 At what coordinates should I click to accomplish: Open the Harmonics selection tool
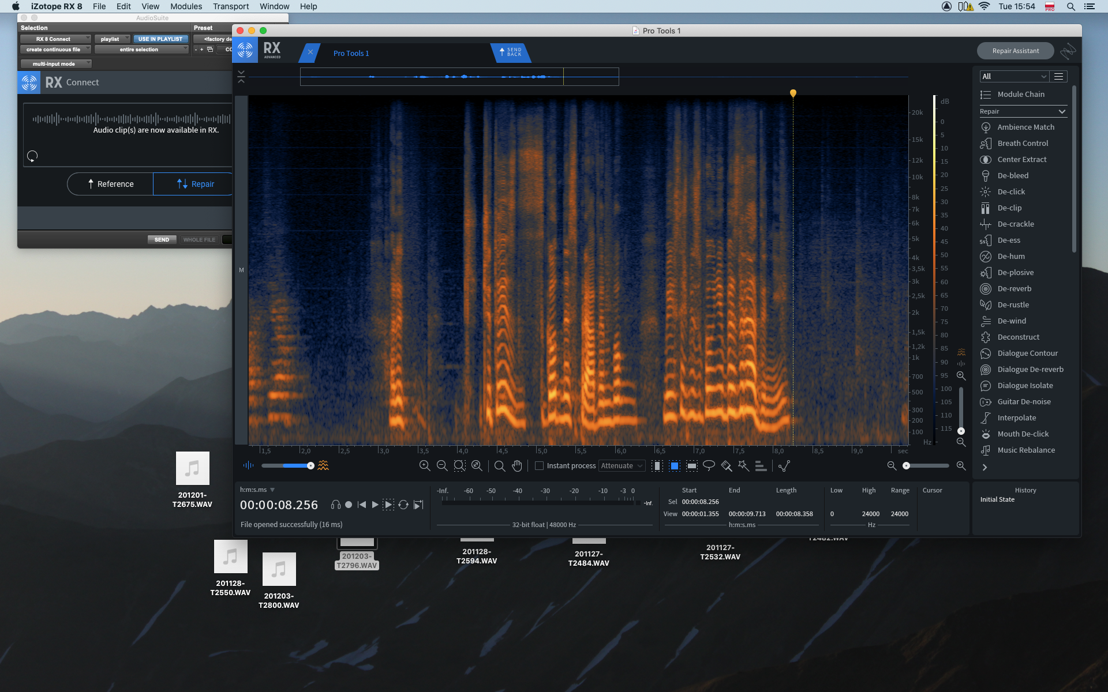[761, 466]
